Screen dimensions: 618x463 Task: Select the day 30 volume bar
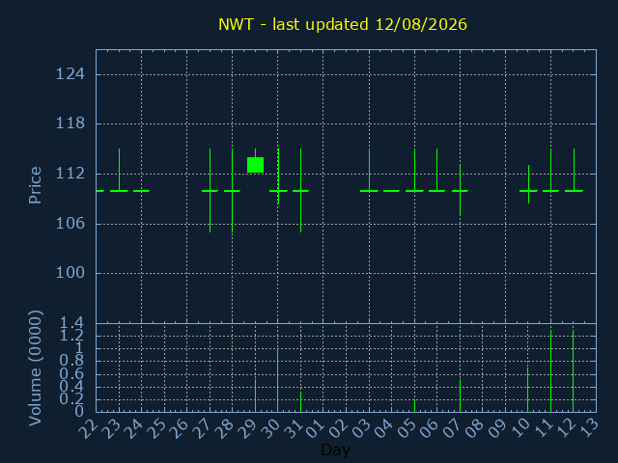point(278,380)
